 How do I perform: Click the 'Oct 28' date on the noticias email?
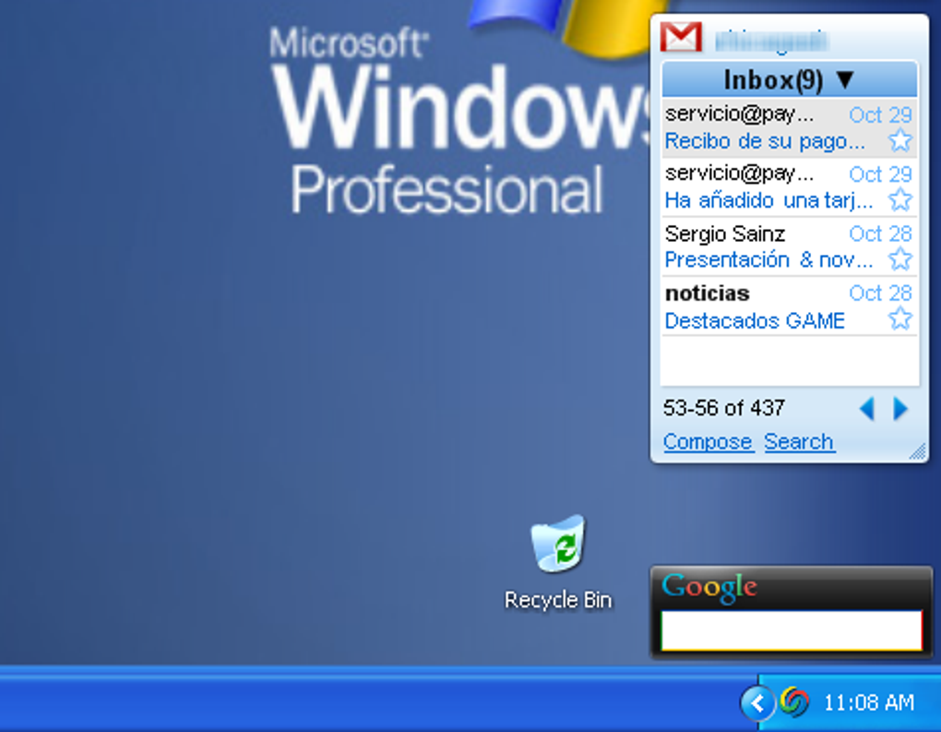pyautogui.click(x=880, y=293)
